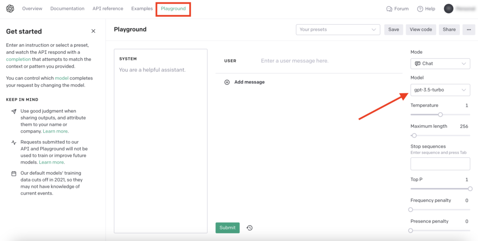Click the Add message plus icon

click(x=227, y=82)
